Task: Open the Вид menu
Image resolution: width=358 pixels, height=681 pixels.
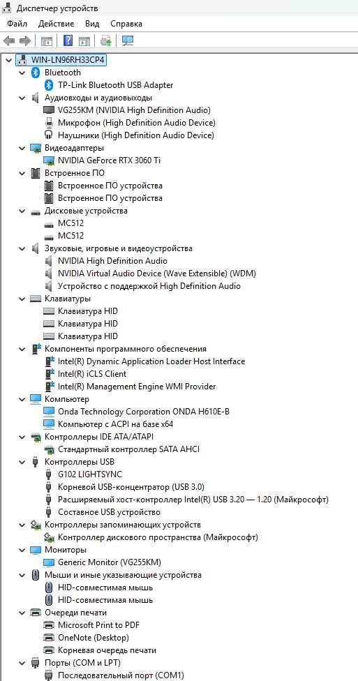Action: [92, 24]
